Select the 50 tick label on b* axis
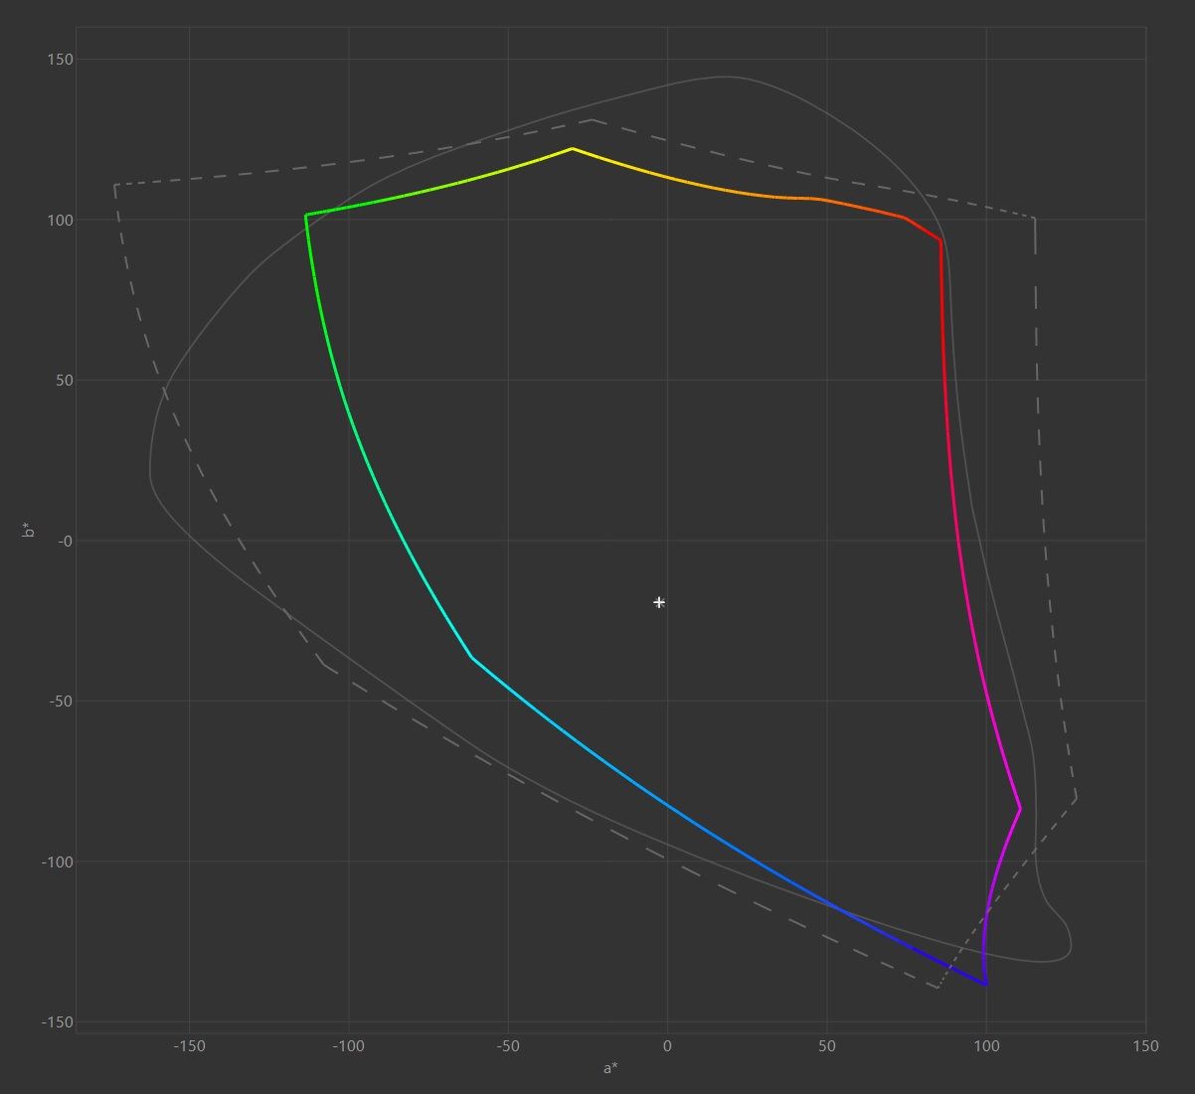1195x1094 pixels. [x=64, y=381]
